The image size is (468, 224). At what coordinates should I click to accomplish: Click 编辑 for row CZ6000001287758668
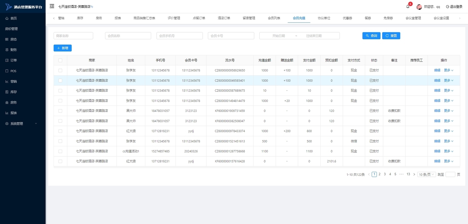click(x=437, y=151)
